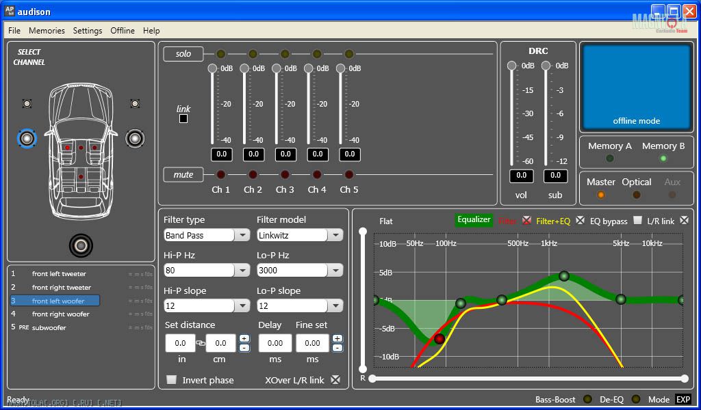
Task: Click the DRC vol slider knob
Action: point(511,66)
